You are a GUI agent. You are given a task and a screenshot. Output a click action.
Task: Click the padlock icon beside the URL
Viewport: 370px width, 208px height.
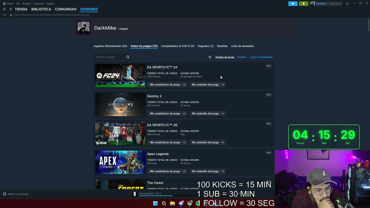tap(11, 15)
